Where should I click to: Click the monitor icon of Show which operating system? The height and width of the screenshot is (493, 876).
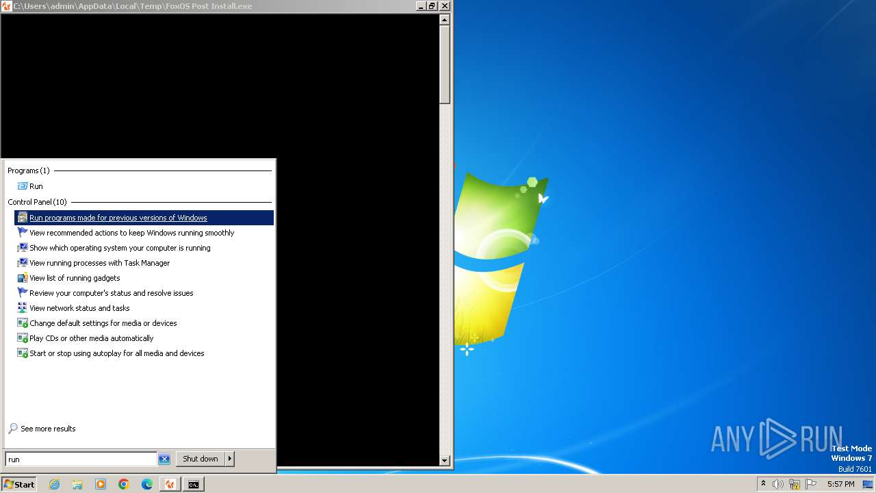pyautogui.click(x=23, y=248)
